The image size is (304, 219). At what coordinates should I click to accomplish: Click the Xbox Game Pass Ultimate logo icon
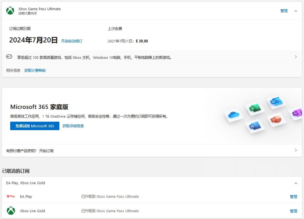pyautogui.click(x=10, y=11)
